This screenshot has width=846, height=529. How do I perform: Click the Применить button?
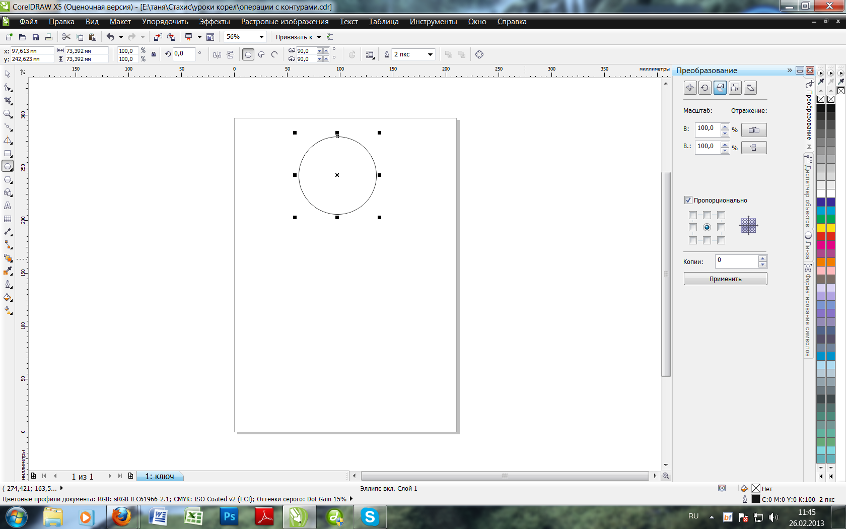[725, 279]
